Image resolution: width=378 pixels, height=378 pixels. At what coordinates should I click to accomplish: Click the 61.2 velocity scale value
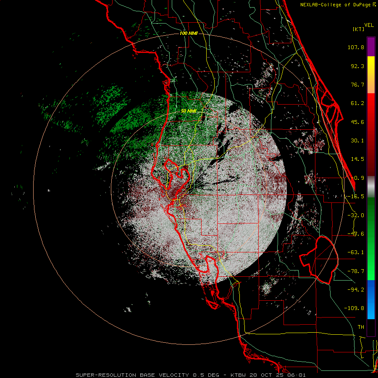tap(357, 103)
